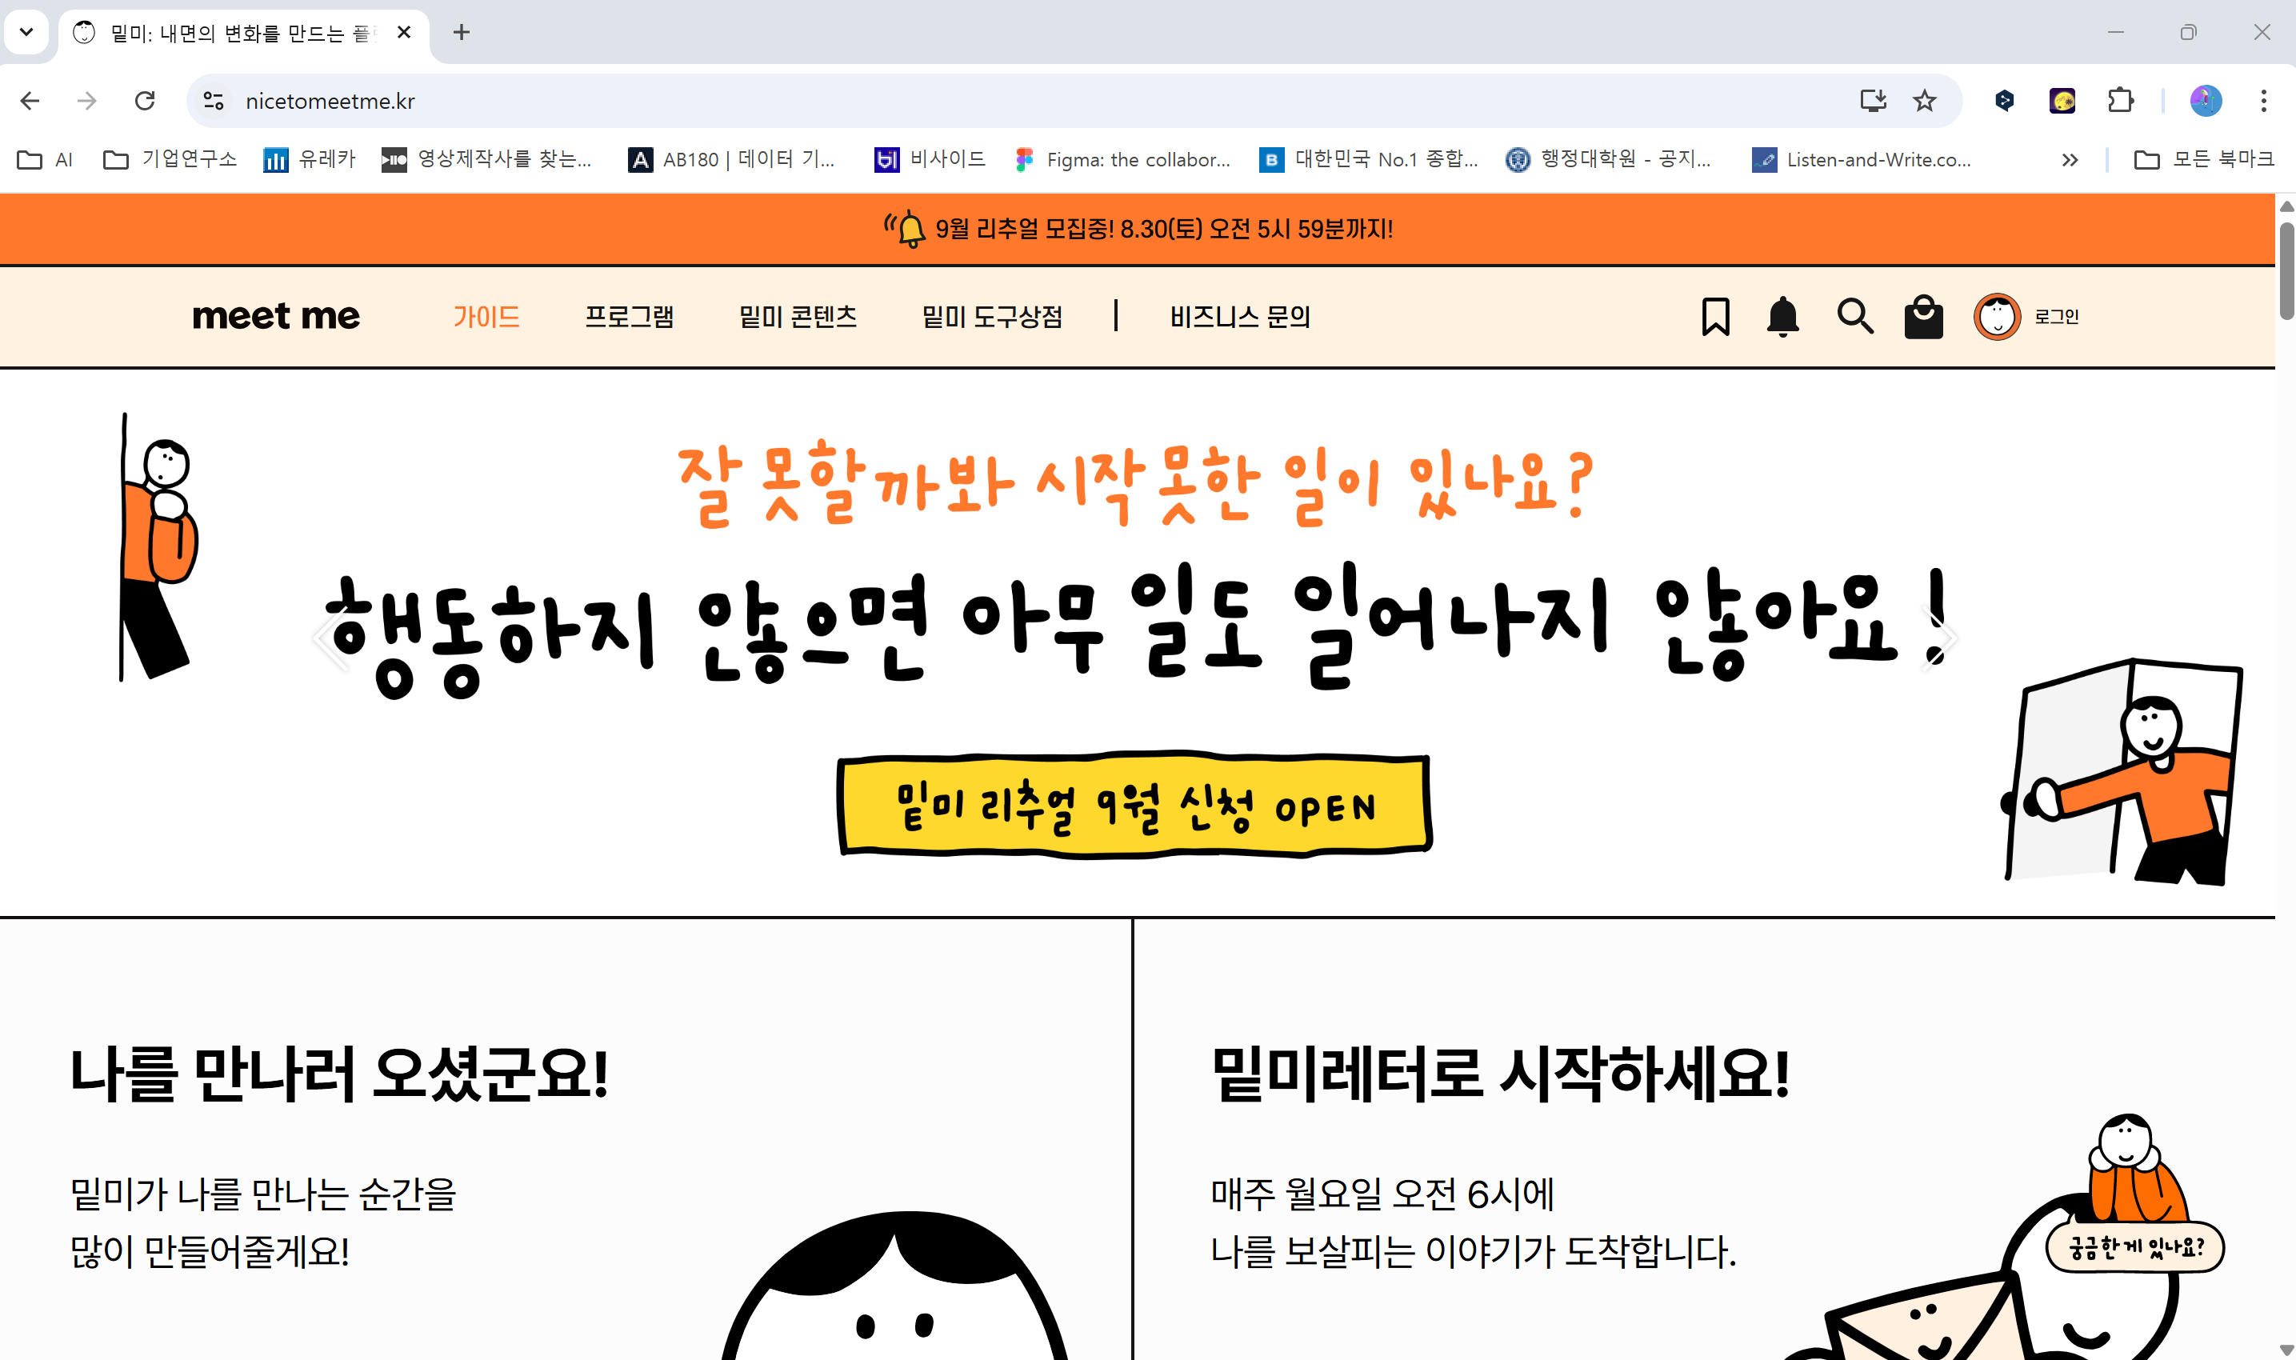Click the 매주 월요일 오전 6시에 text
This screenshot has width=2296, height=1360.
coord(1382,1194)
